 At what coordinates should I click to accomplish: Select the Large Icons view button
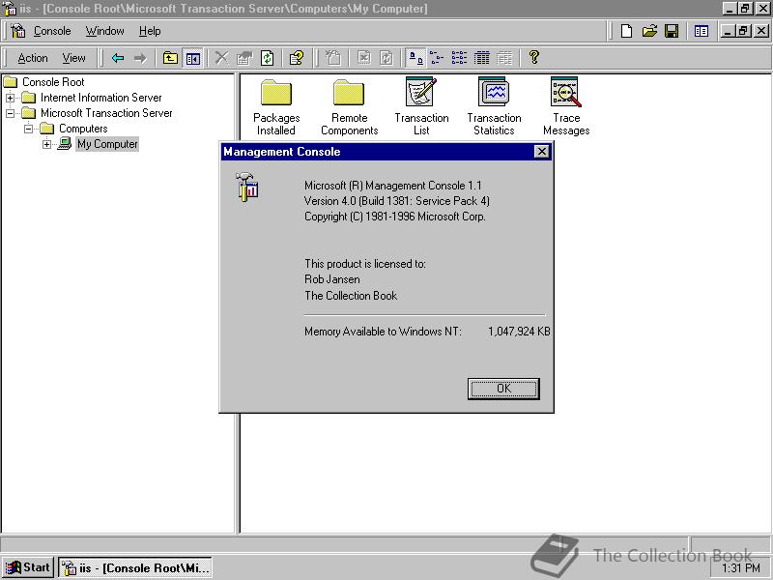point(415,58)
